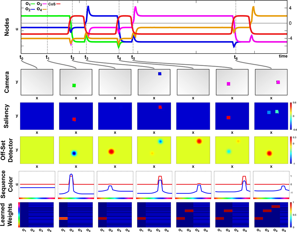297x232 pixels.
Task: Click the "Camera" row title
Action: point(7,82)
